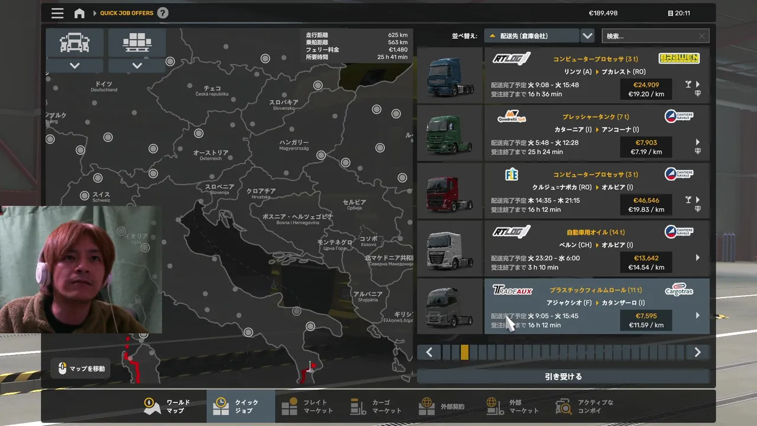Screen dimensions: 757x426
Task: Open フレイトマーケット tab
Action: tap(309, 406)
